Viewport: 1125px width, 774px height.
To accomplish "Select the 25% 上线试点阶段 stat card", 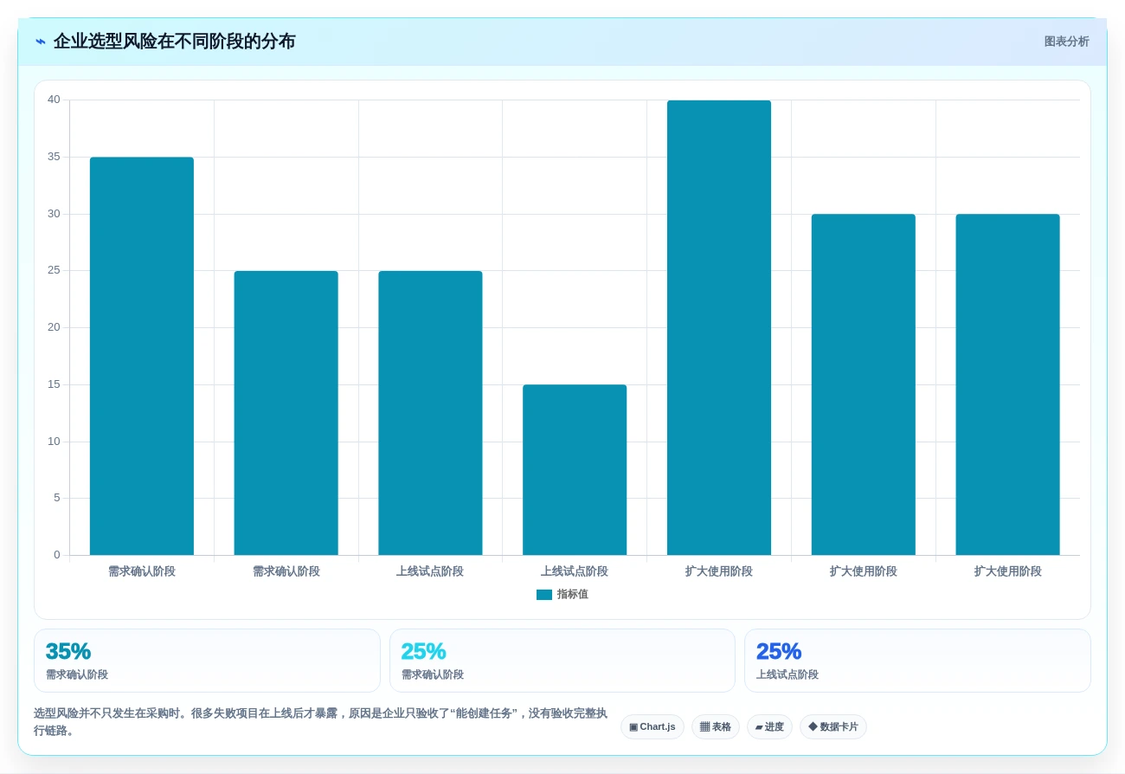I will pyautogui.click(x=917, y=661).
